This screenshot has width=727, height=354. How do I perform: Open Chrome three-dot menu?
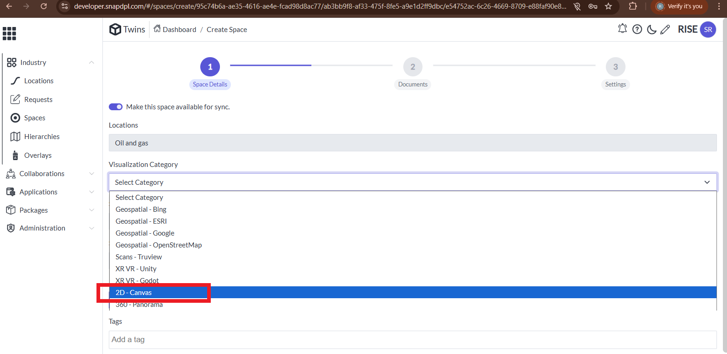(718, 6)
